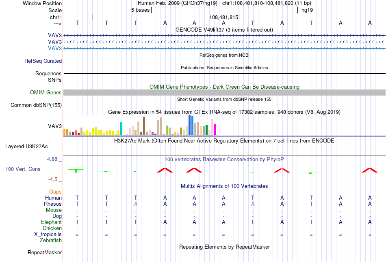
Task: Select the Human alignment row label
Action: click(53, 198)
